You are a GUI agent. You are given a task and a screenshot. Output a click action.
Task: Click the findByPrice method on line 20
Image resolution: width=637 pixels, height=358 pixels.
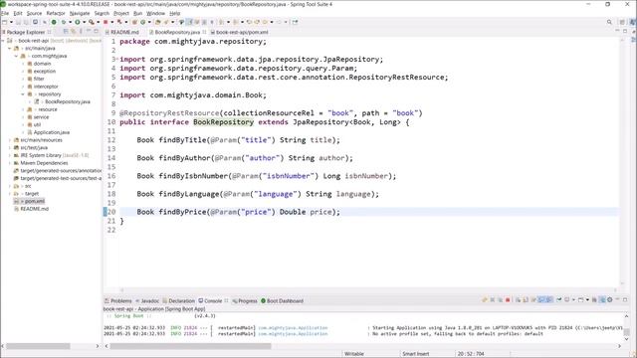(182, 212)
